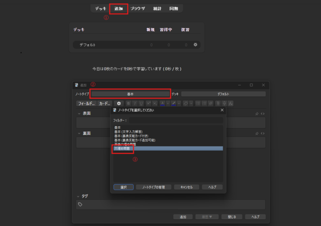Open the 統計 tab in the main window

(157, 9)
